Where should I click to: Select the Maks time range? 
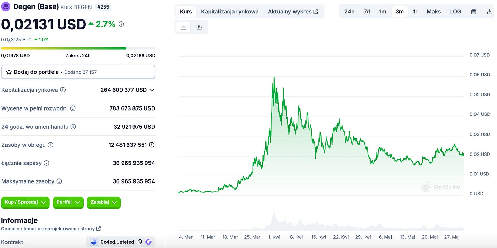(434, 12)
